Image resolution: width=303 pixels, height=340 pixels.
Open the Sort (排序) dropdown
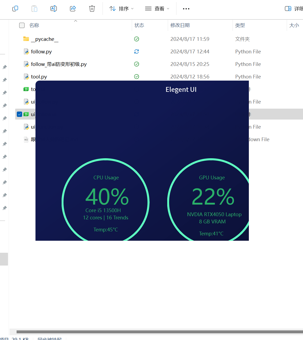pos(121,9)
